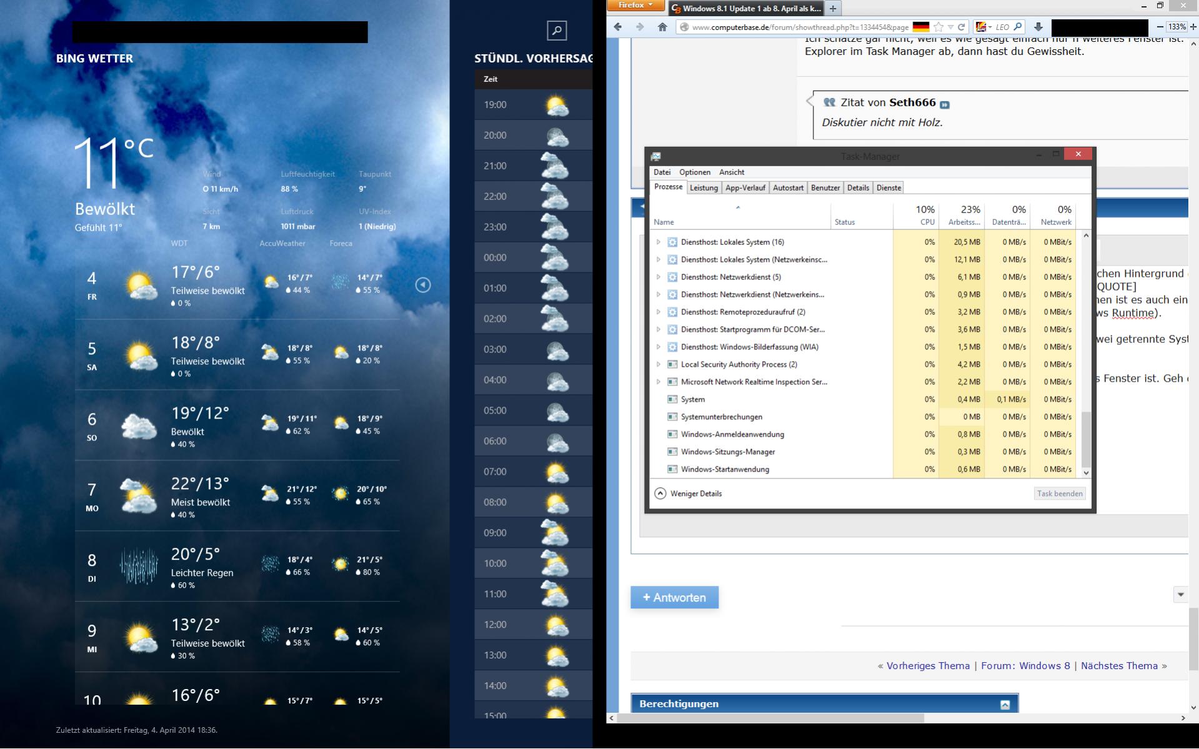Screen dimensions: 1199x749
Task: Switch to the Autostart tab
Action: pyautogui.click(x=788, y=188)
